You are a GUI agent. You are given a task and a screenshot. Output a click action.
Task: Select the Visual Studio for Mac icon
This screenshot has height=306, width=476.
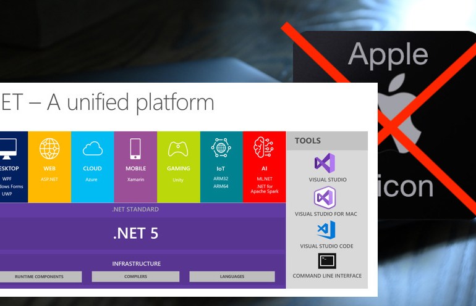click(325, 197)
